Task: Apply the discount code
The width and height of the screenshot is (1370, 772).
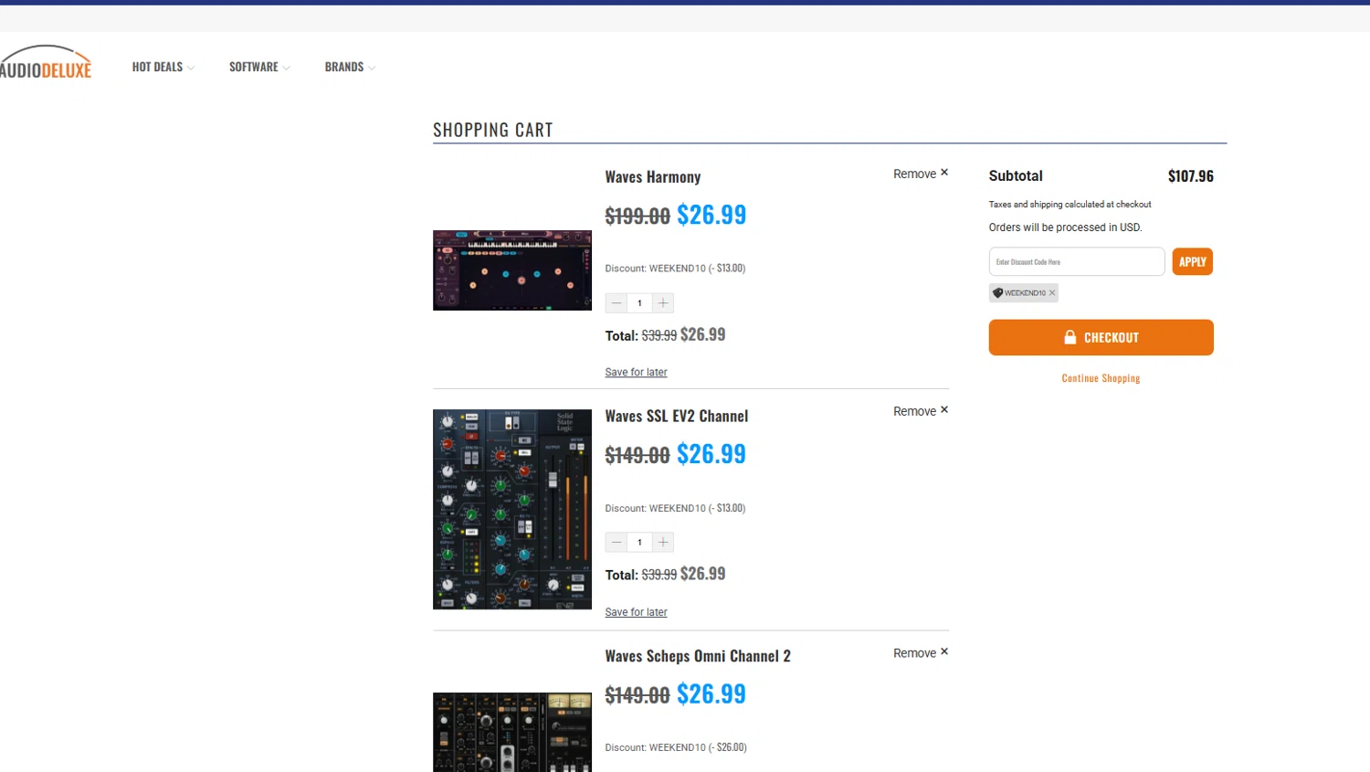Action: (1193, 261)
